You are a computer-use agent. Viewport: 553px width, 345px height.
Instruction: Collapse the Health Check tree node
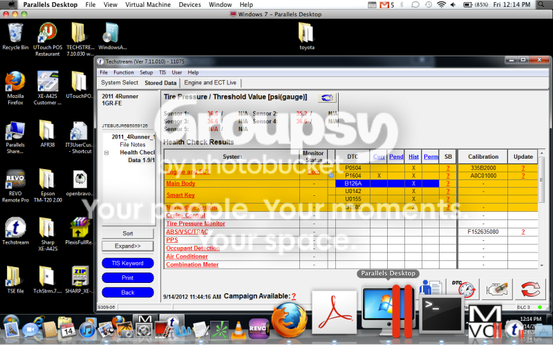(x=106, y=152)
